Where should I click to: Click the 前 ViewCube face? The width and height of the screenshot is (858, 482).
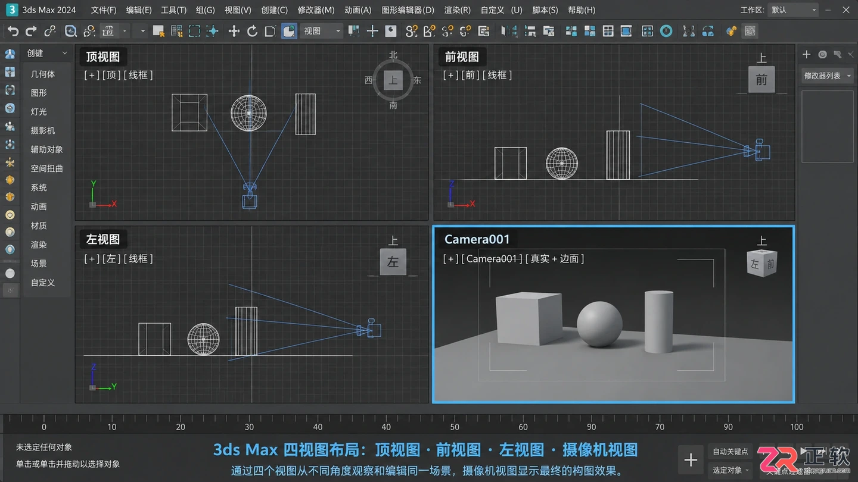[761, 80]
